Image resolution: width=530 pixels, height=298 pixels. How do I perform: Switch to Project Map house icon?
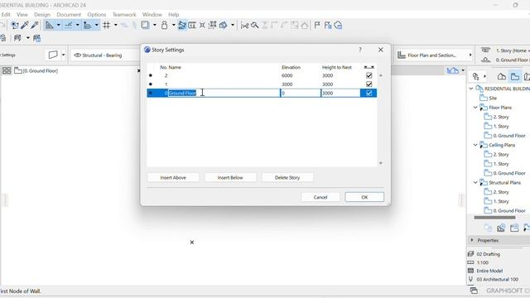[x=502, y=77]
